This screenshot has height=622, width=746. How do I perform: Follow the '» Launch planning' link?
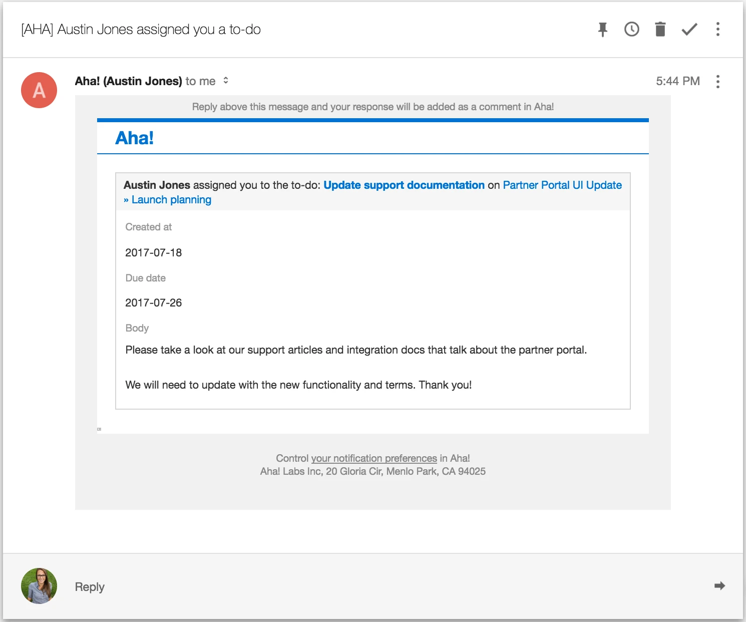point(168,200)
